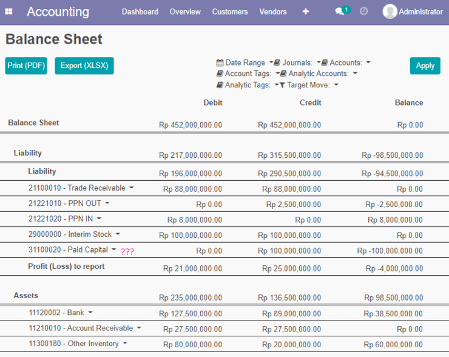Expand the 31100020 - Paid Capital line
This screenshot has width=449, height=357.
click(x=113, y=250)
